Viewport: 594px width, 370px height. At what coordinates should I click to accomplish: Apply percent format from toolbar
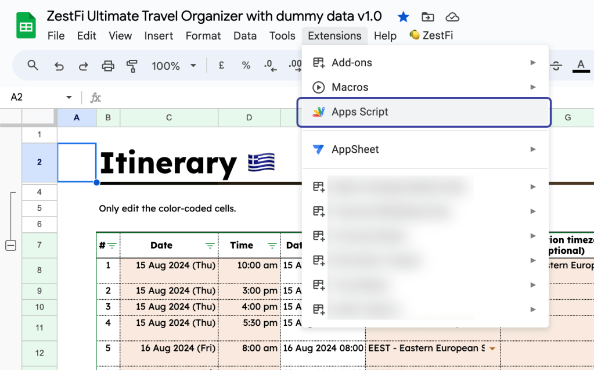click(x=246, y=66)
